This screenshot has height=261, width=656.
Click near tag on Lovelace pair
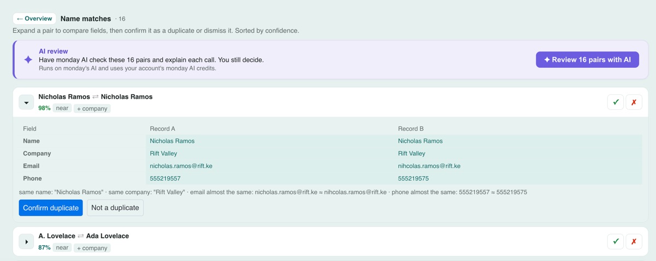tap(62, 248)
